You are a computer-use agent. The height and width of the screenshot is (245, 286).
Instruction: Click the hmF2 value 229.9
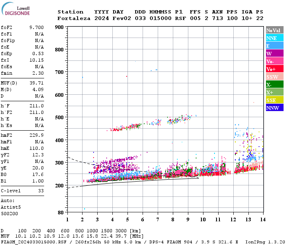36,135
